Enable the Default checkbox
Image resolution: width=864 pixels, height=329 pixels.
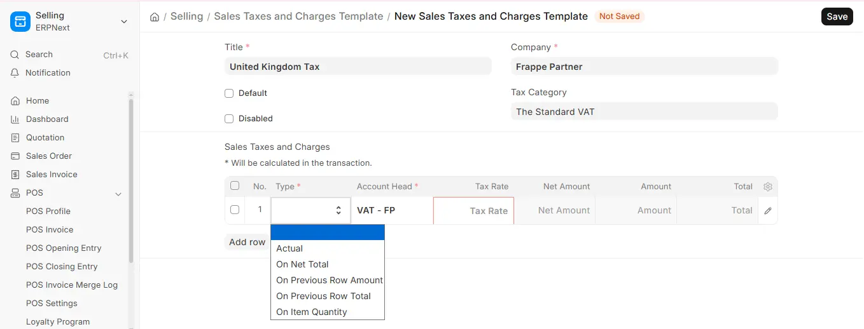(x=229, y=93)
